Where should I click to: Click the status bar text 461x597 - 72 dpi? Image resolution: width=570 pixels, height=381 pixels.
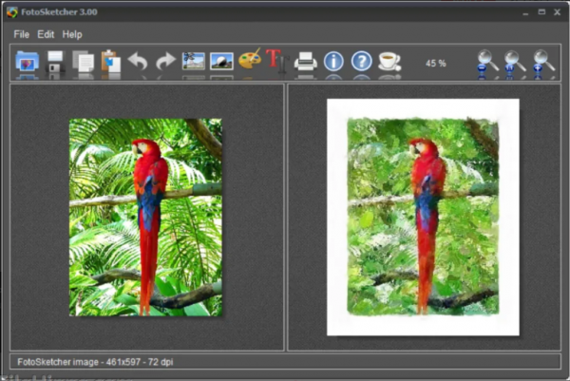point(140,362)
